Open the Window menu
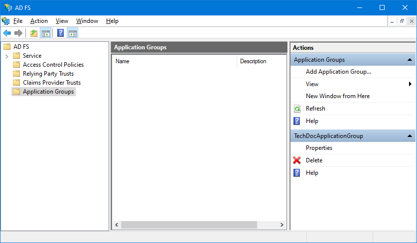The image size is (417, 243). 87,21
